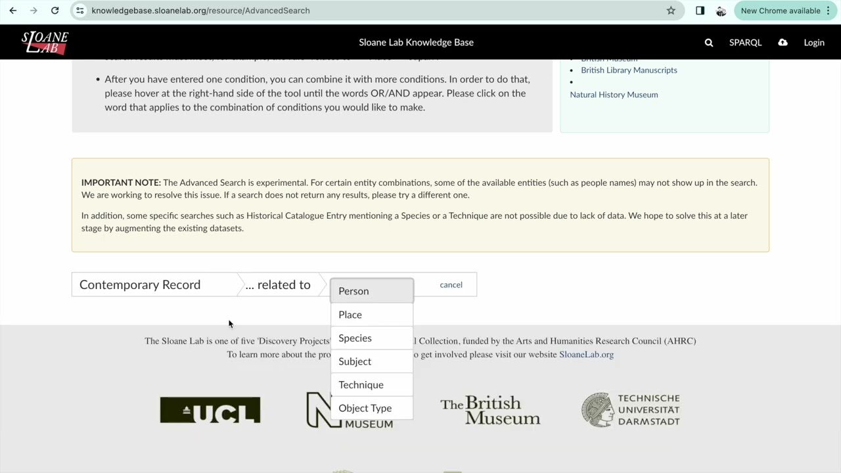Open the search magnifier icon in header

(x=708, y=42)
